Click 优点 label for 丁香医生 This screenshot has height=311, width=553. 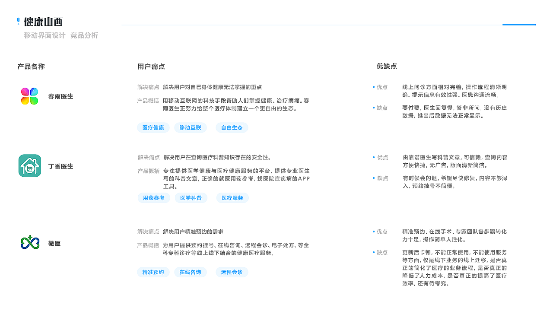(x=382, y=157)
